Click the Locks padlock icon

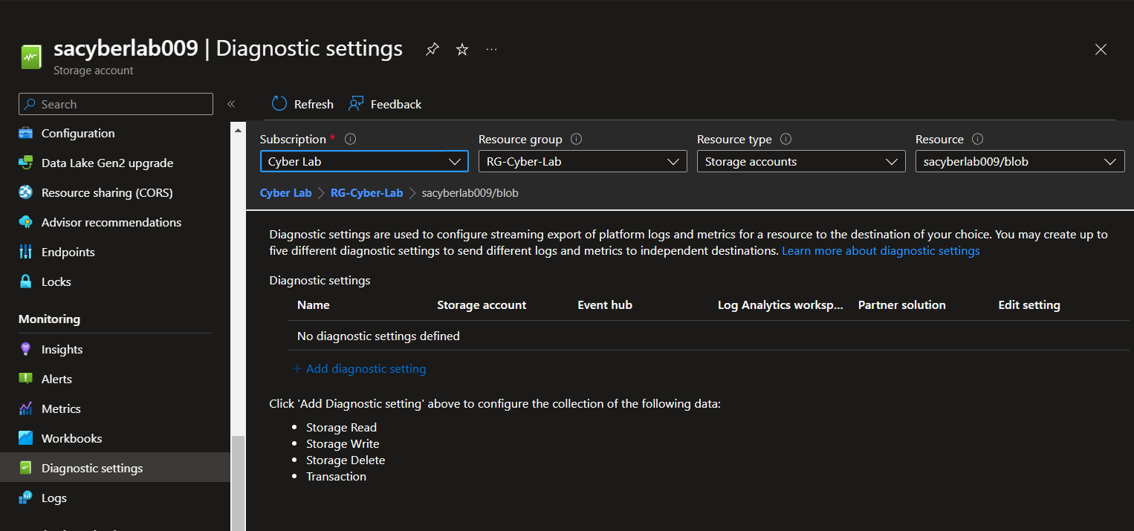(x=26, y=282)
